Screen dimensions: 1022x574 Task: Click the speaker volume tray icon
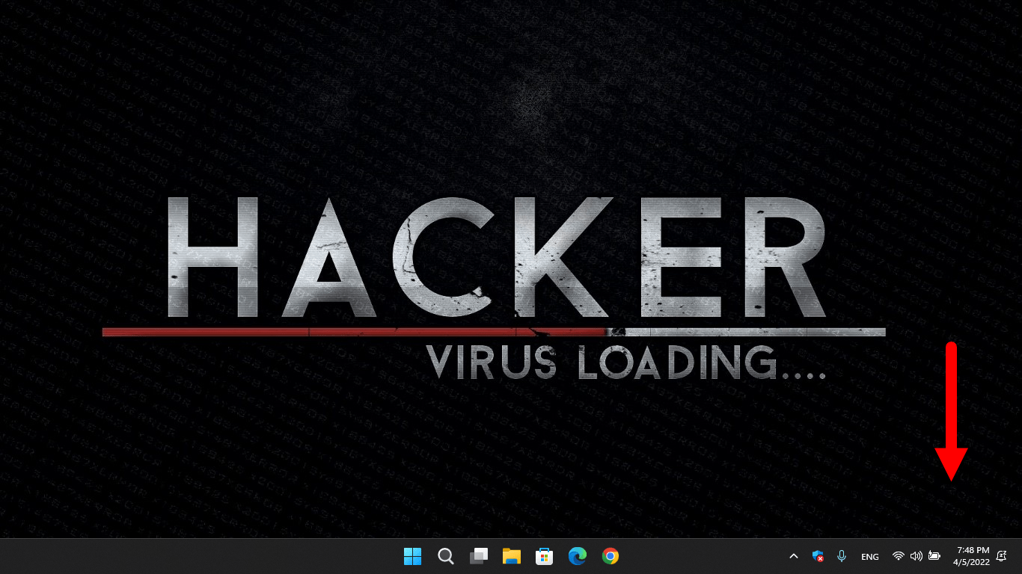(x=917, y=556)
